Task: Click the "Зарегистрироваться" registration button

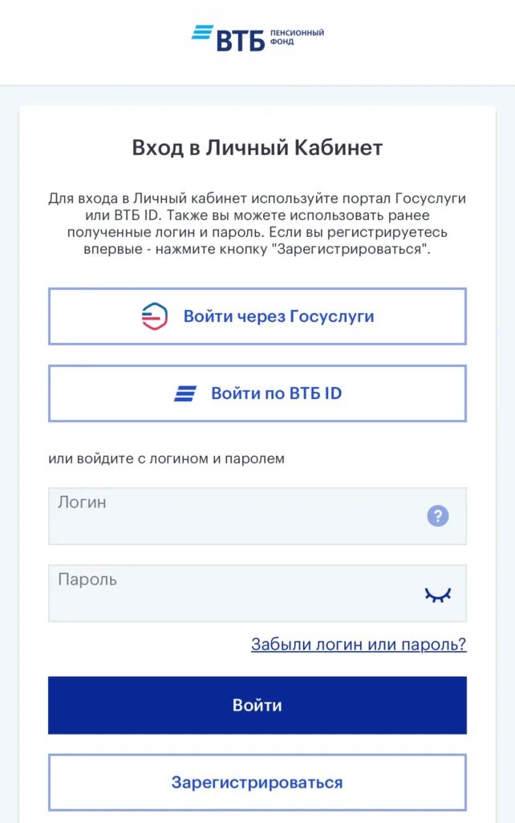Action: 257,782
